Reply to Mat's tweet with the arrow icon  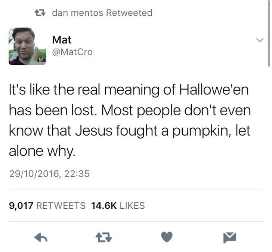41,237
